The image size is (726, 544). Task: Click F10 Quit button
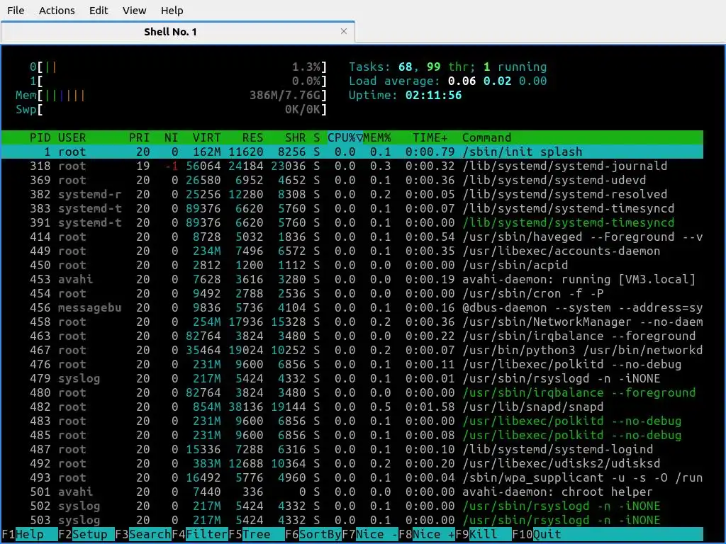pyautogui.click(x=537, y=534)
